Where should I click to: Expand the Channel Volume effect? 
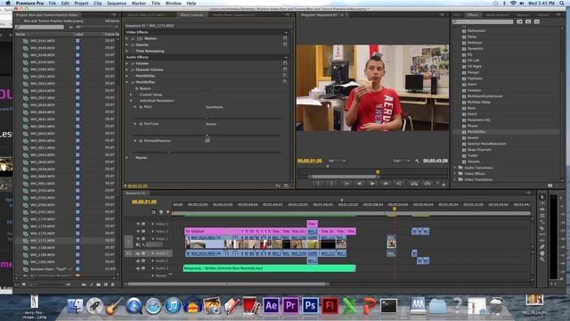[127, 70]
